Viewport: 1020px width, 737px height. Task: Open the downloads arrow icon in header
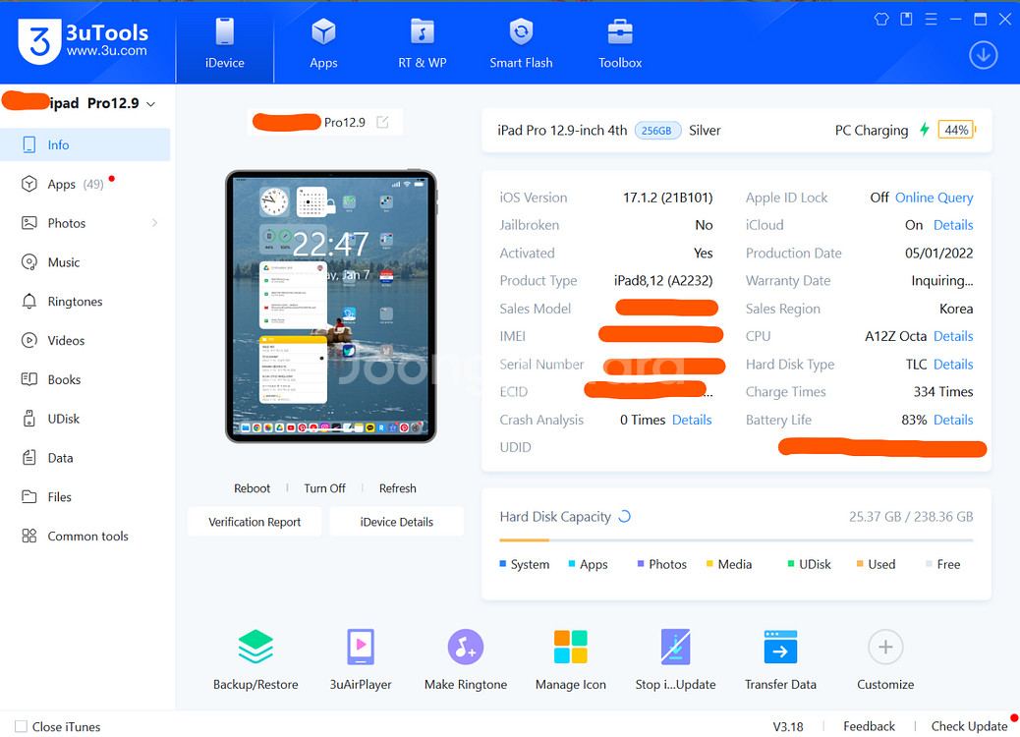[x=983, y=55]
